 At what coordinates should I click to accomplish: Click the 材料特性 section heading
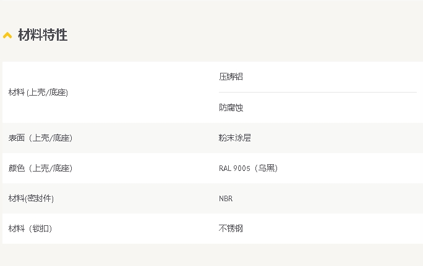click(43, 35)
